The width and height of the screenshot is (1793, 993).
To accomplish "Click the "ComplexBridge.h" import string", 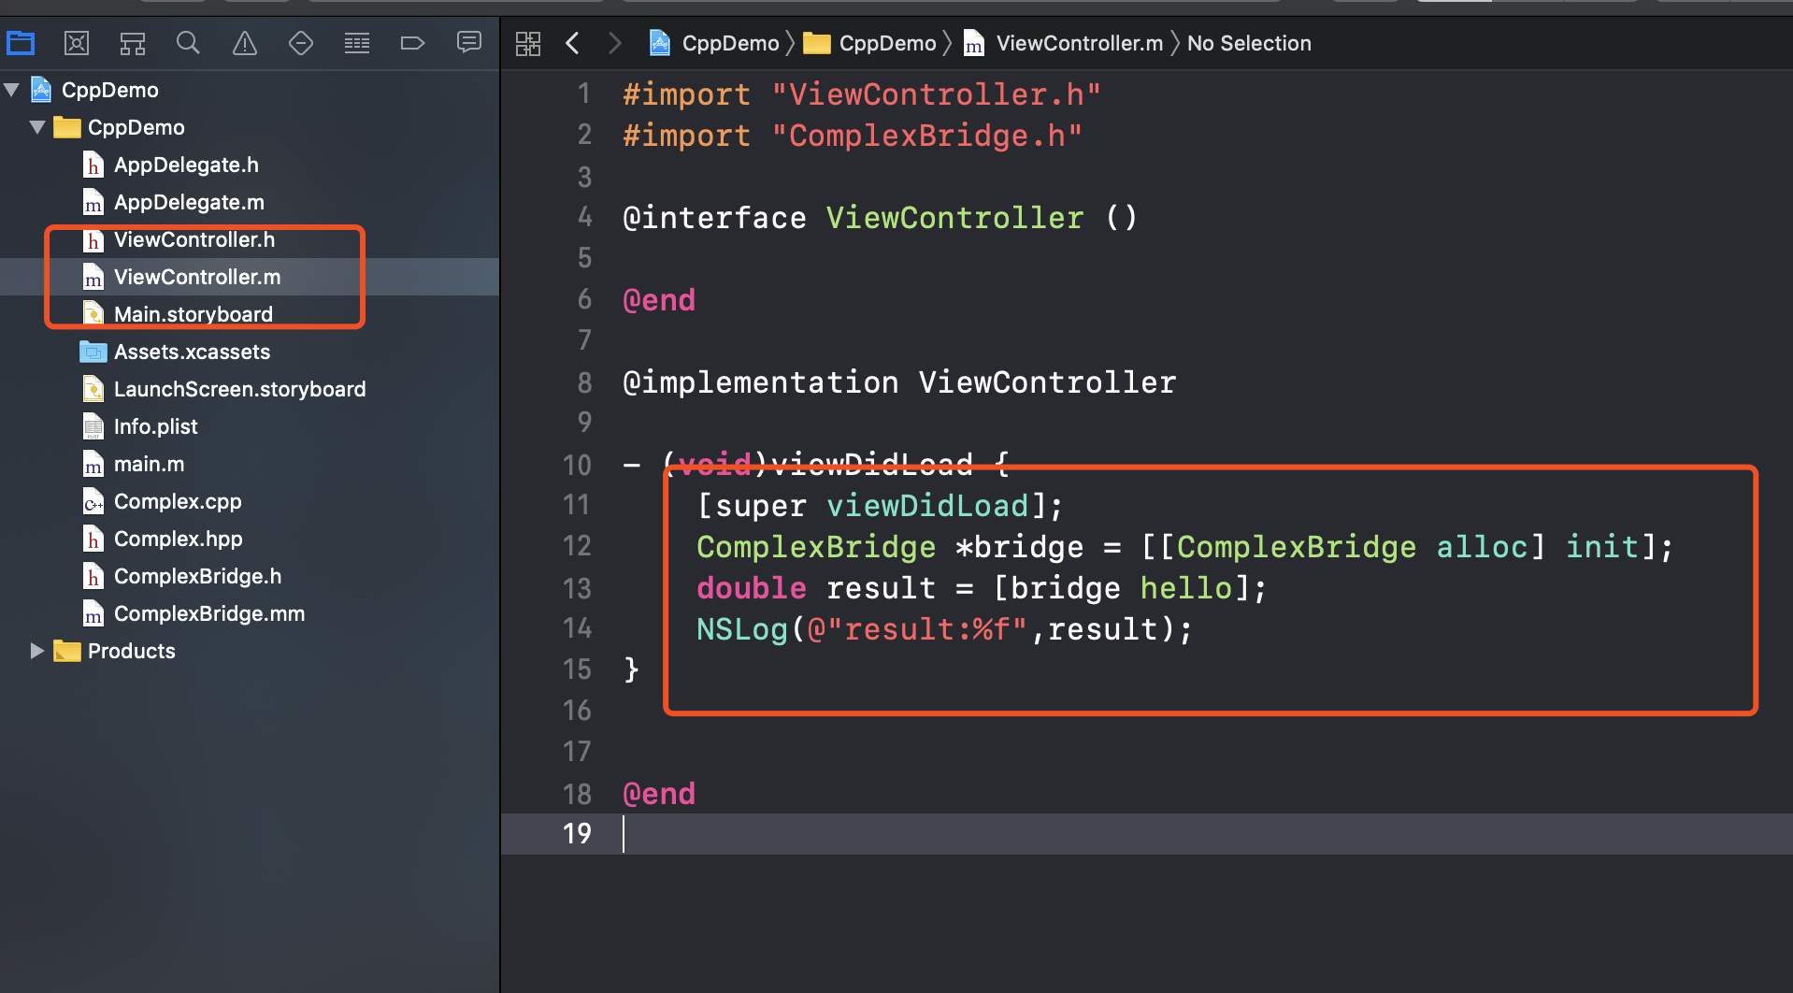I will (x=926, y=136).
